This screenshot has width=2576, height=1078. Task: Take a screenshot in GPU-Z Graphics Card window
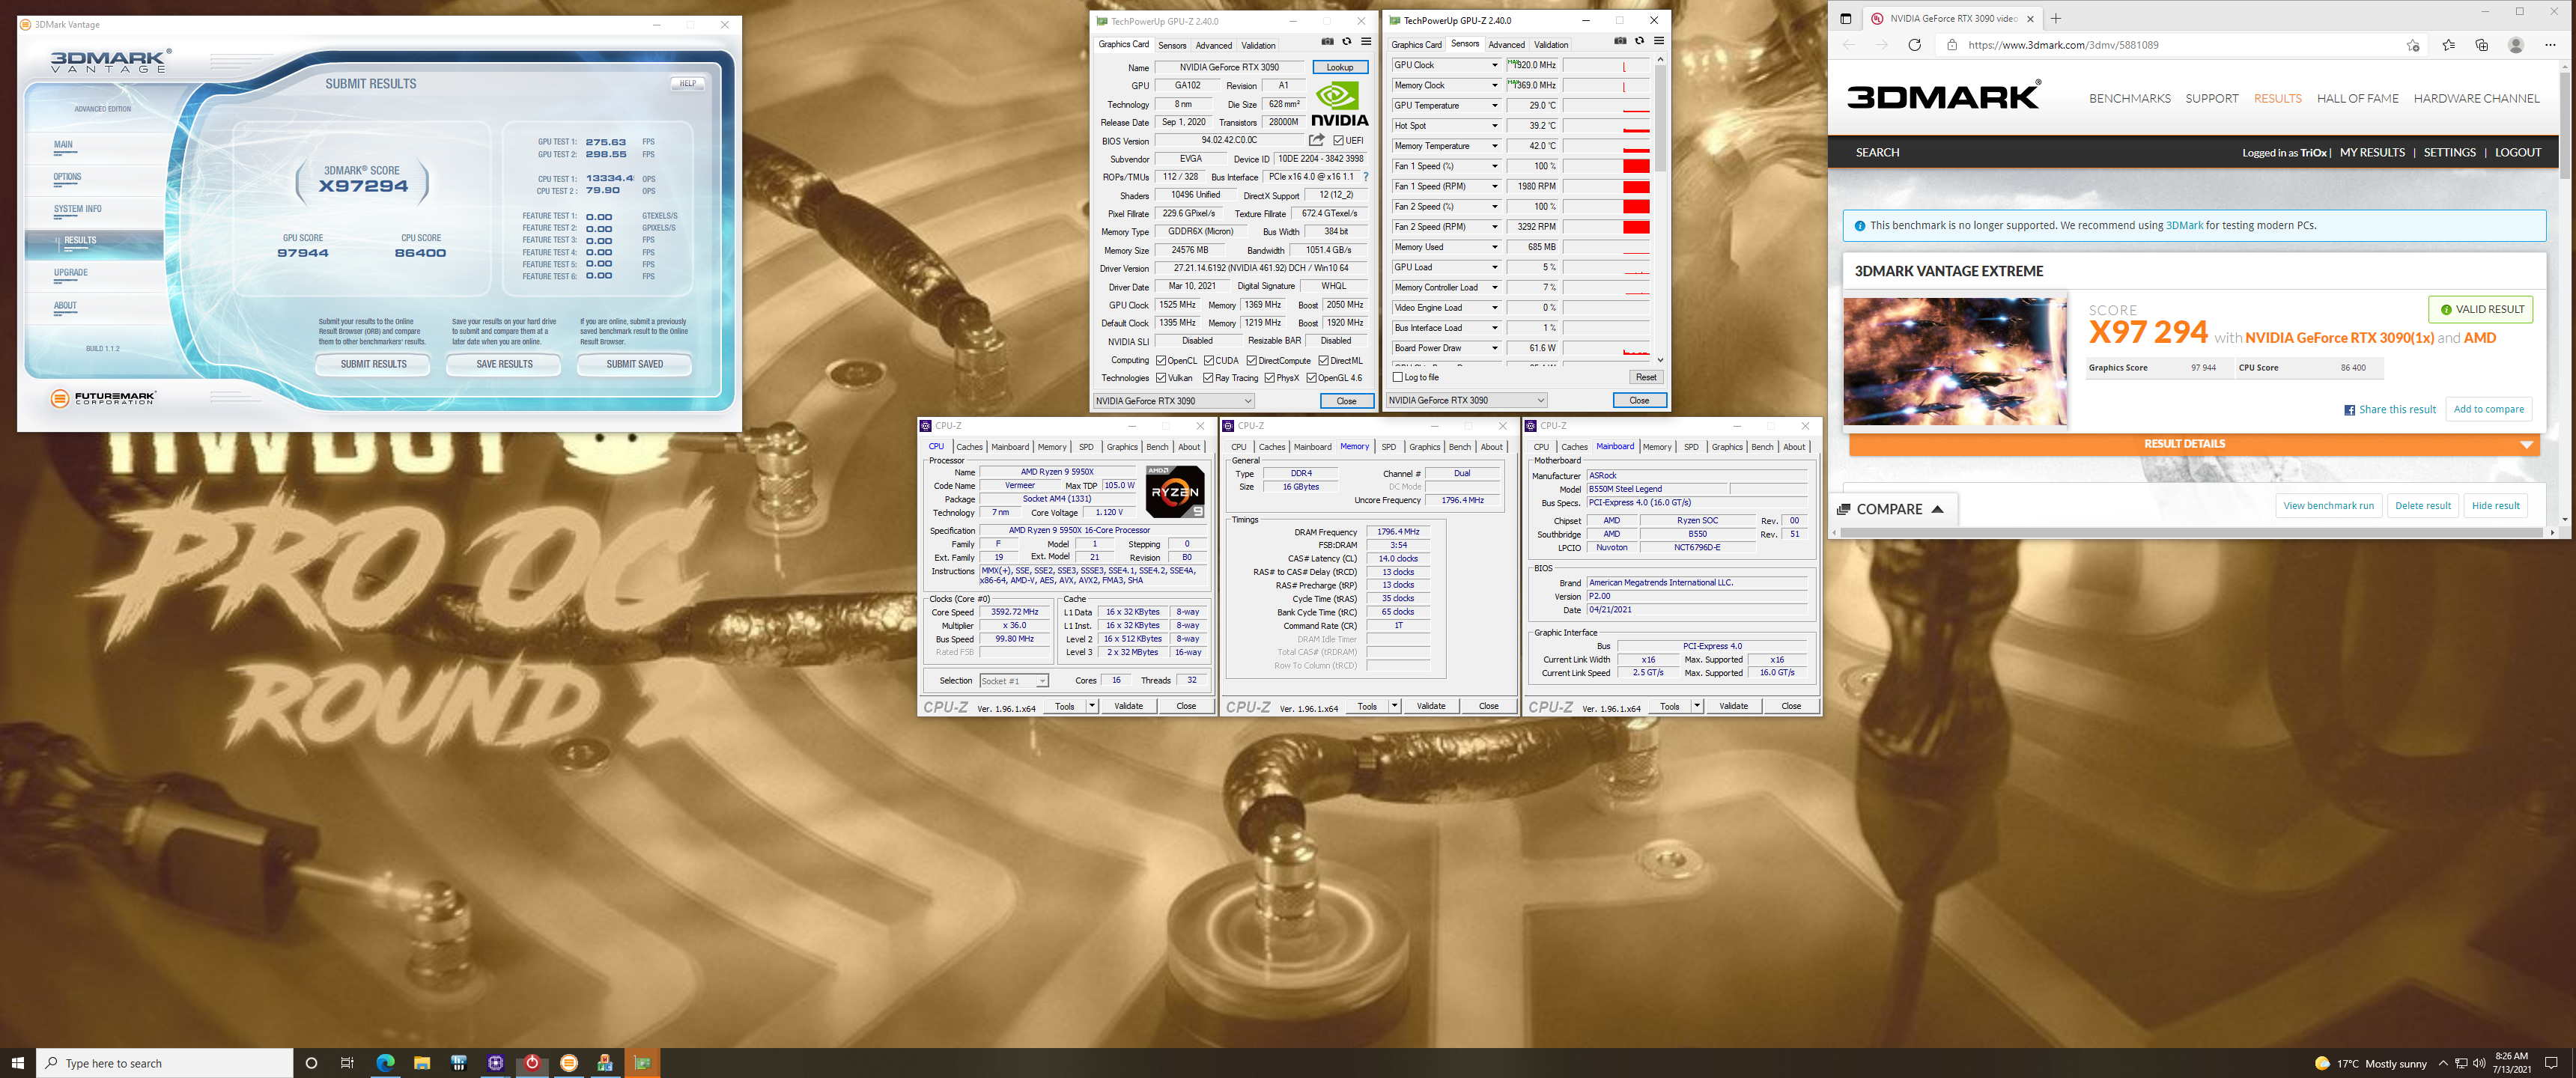point(1327,42)
